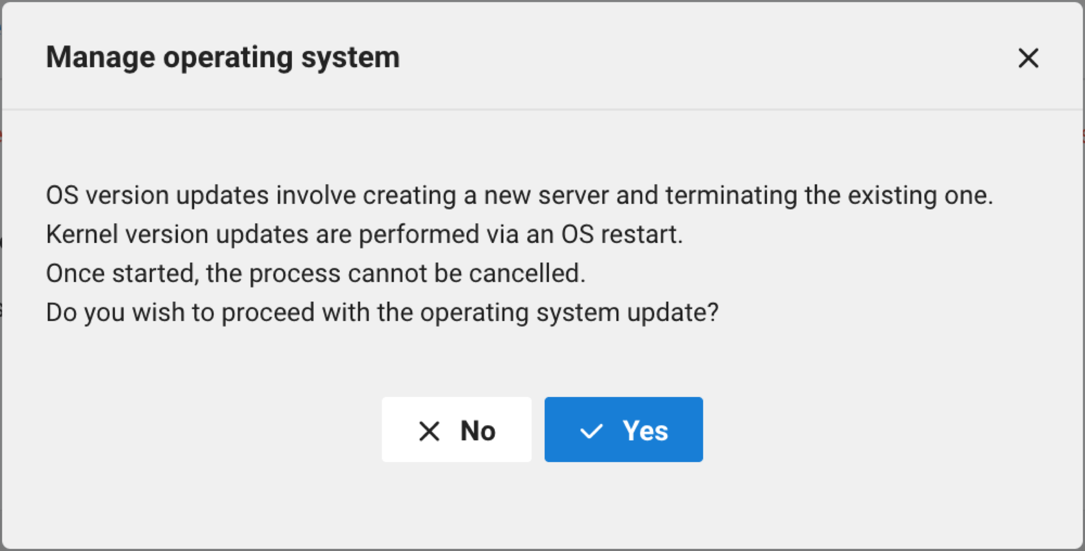1085x551 pixels.
Task: Click the 'Do you wish to proceed with the operating system update?' question
Action: (382, 312)
